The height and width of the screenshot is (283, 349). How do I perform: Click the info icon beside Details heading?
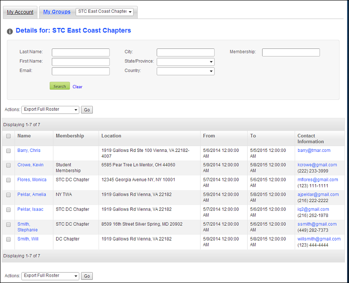10,31
